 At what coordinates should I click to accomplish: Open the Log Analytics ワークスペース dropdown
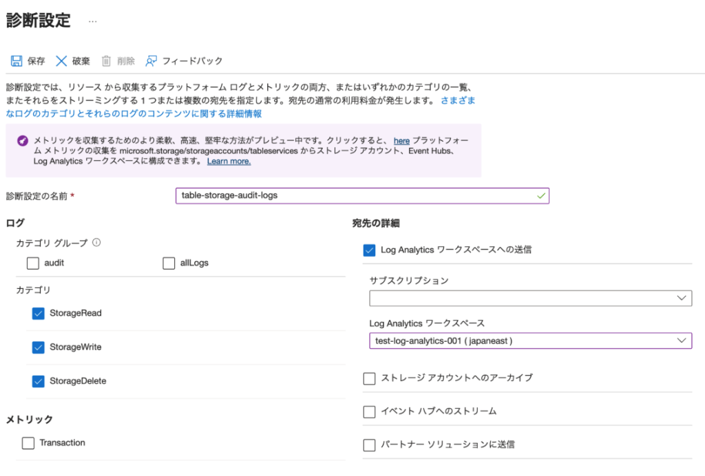(x=530, y=340)
